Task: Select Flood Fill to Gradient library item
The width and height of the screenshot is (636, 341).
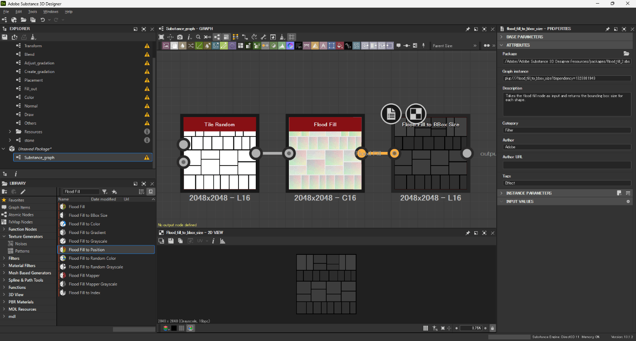Action: [x=87, y=233]
